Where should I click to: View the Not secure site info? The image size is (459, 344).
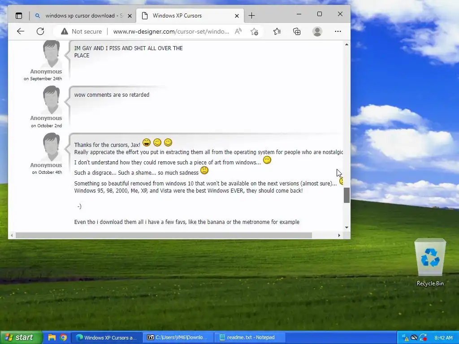pos(82,31)
